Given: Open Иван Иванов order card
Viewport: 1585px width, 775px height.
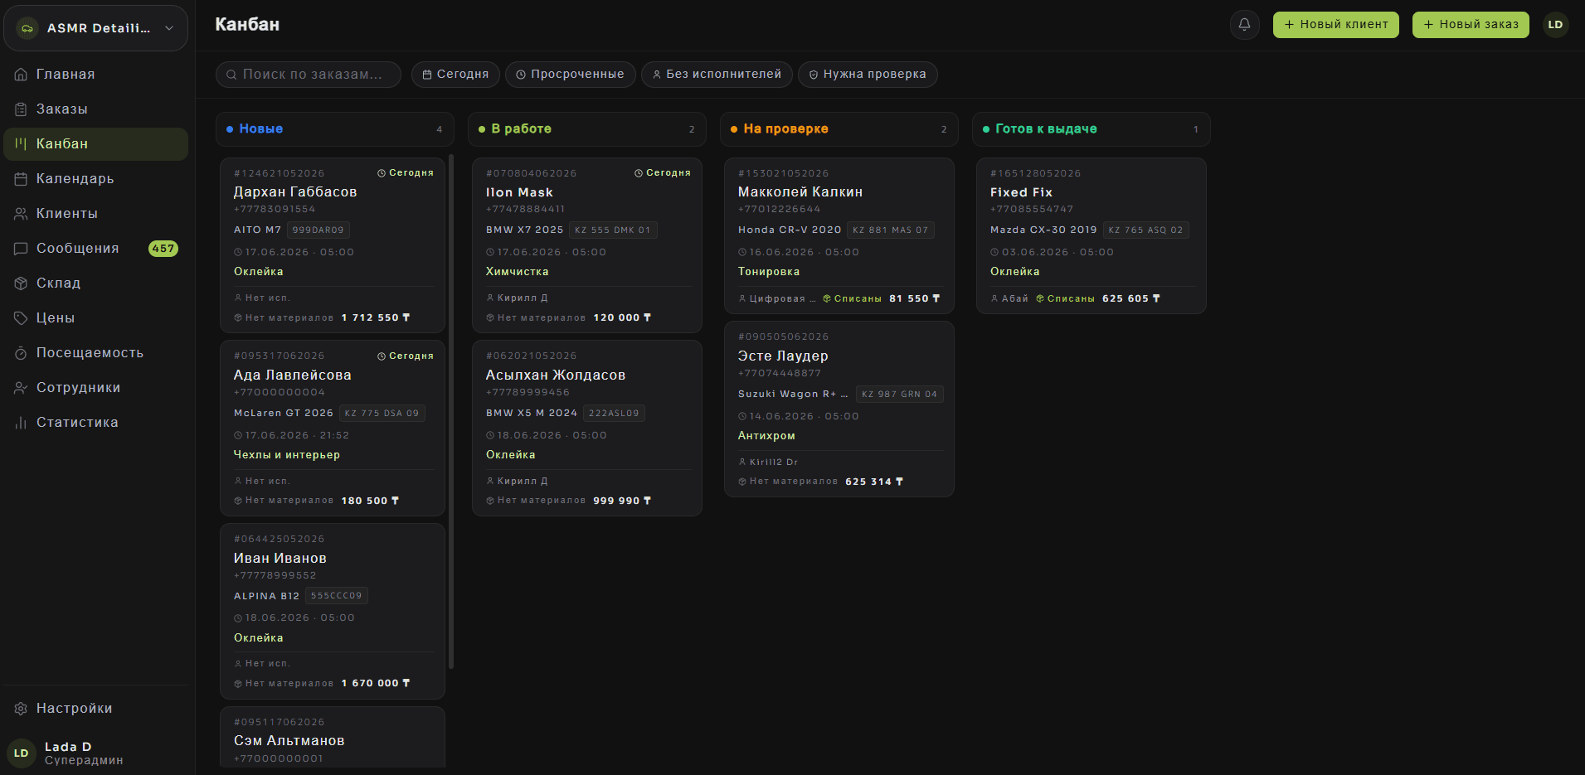Looking at the screenshot, I should coord(333,612).
